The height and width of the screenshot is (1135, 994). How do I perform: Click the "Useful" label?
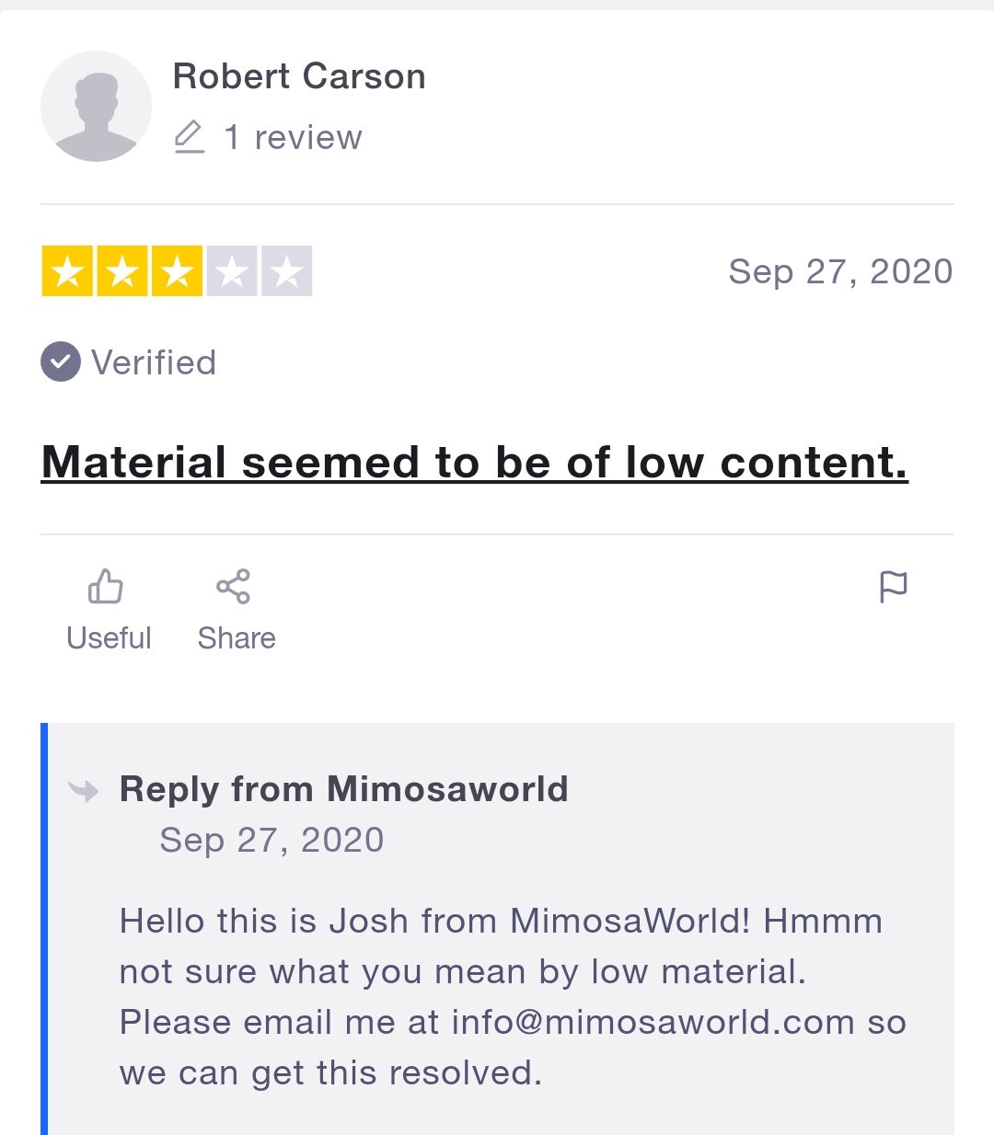click(x=109, y=638)
